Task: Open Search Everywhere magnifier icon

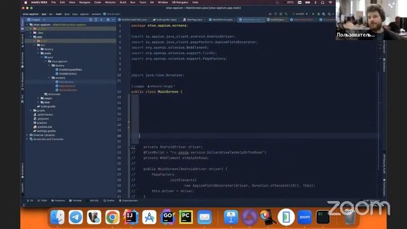Action: pos(329,14)
